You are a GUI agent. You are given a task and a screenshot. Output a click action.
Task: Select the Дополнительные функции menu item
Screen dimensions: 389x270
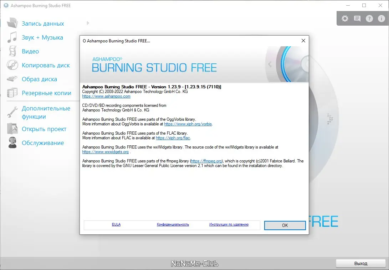[46, 112]
